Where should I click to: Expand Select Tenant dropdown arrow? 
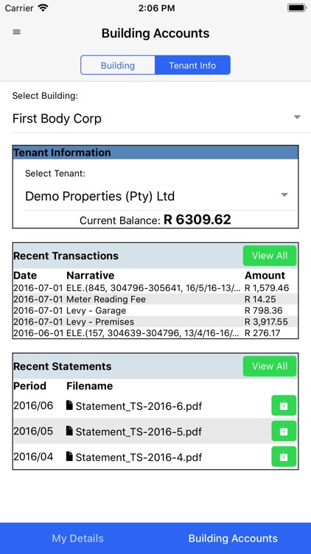coord(284,195)
